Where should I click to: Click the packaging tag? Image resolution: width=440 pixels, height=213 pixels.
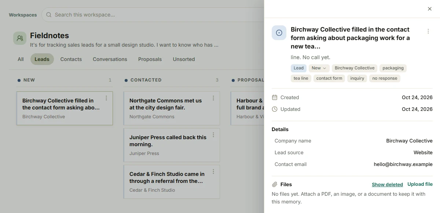[x=393, y=68]
